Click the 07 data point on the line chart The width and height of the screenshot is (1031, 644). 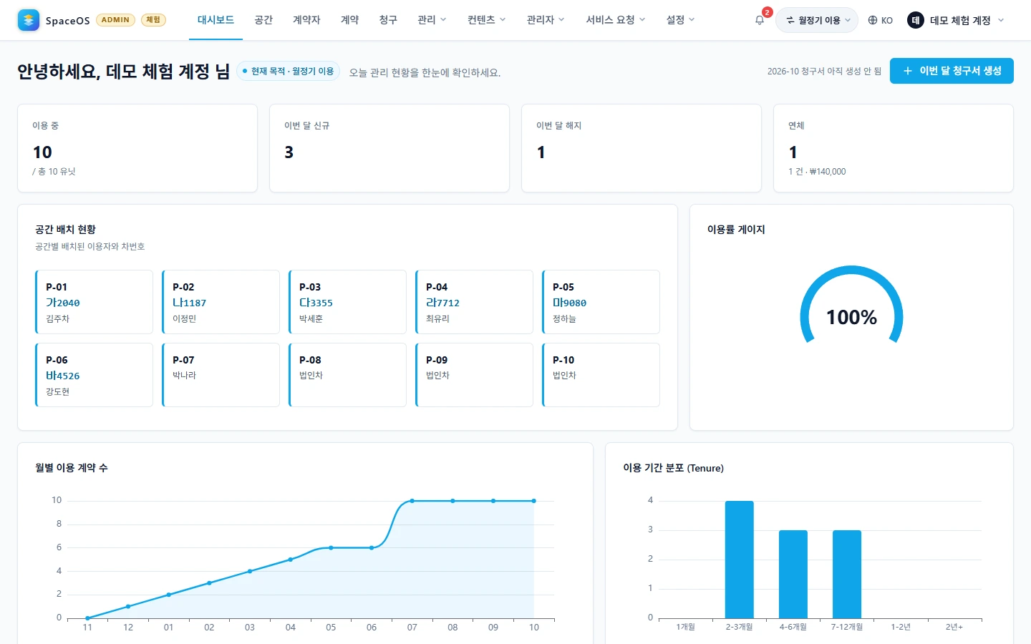click(x=412, y=501)
